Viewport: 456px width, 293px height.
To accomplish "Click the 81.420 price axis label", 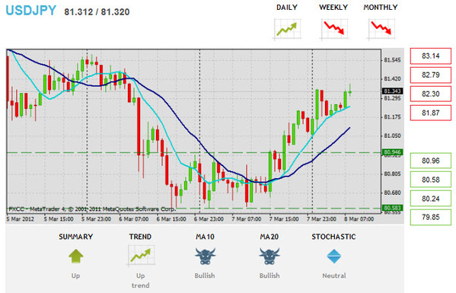I will pyautogui.click(x=392, y=79).
